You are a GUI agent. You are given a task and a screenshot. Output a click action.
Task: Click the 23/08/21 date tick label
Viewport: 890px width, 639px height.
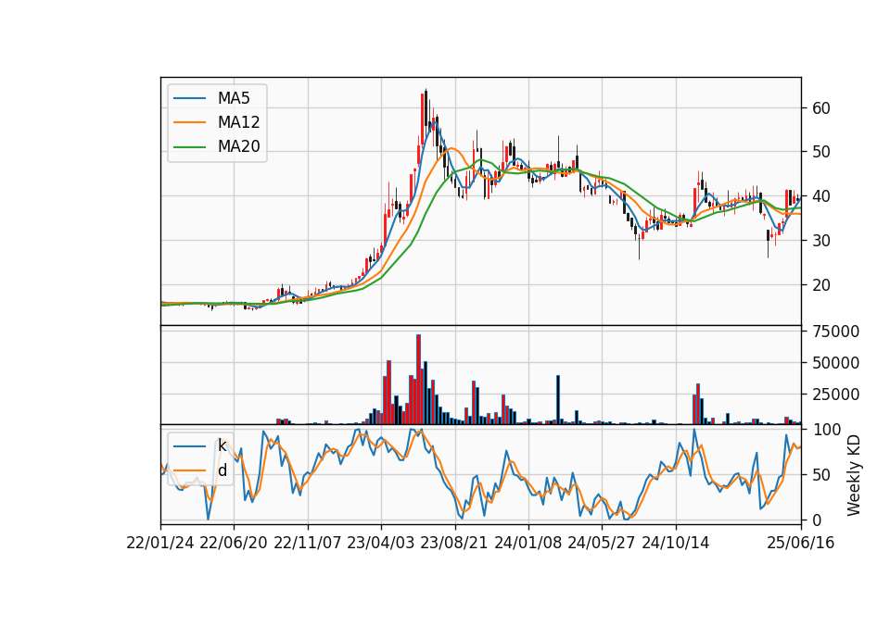454,543
